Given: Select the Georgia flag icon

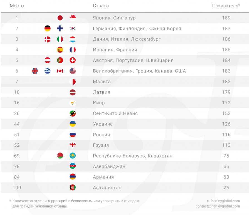Looking at the screenshot, I should (x=73, y=145).
